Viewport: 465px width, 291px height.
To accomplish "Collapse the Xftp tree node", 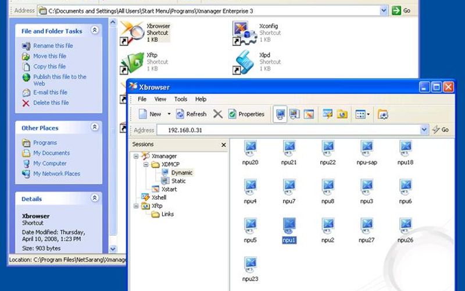I will pyautogui.click(x=136, y=206).
